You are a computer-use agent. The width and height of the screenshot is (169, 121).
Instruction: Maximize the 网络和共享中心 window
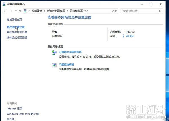pos(151,4)
